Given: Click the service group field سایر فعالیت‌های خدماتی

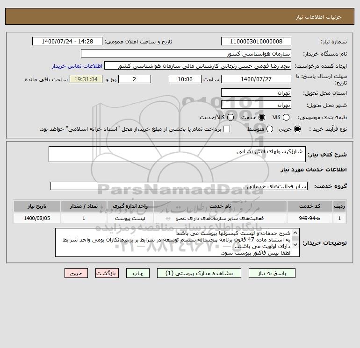Looking at the screenshot, I should click(179, 186).
